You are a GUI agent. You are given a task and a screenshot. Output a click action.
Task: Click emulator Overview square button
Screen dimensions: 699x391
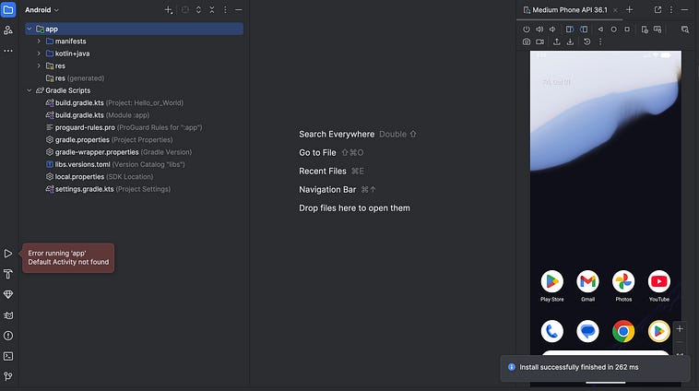click(x=627, y=30)
